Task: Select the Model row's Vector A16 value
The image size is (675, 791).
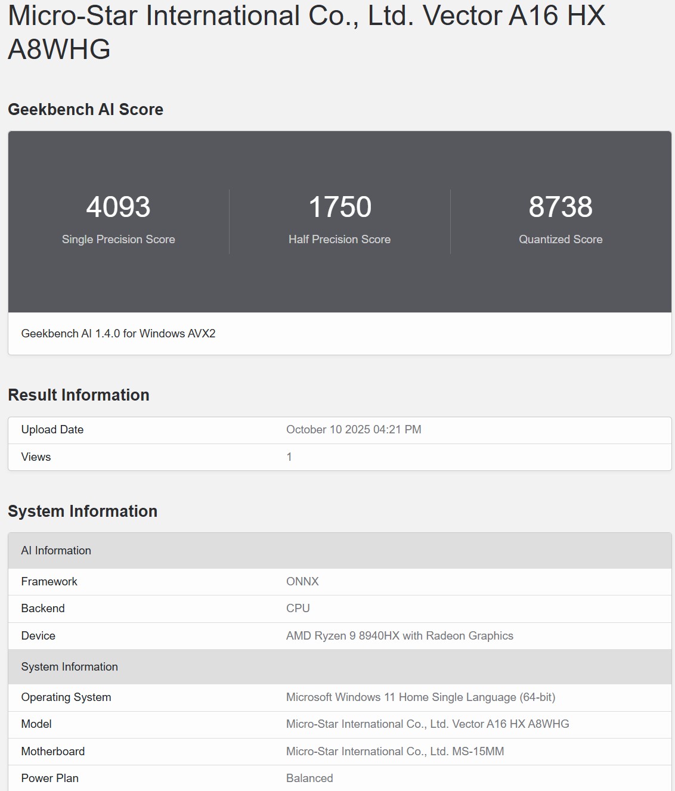Action: [x=428, y=724]
